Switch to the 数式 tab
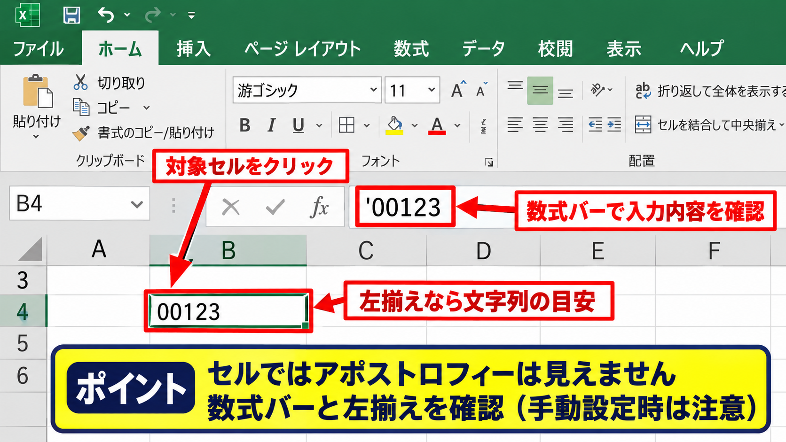Image resolution: width=786 pixels, height=442 pixels. (411, 49)
